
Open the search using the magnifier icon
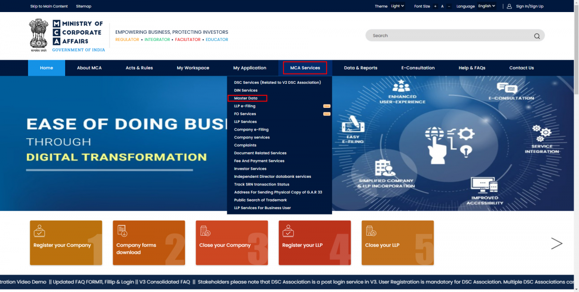click(537, 35)
